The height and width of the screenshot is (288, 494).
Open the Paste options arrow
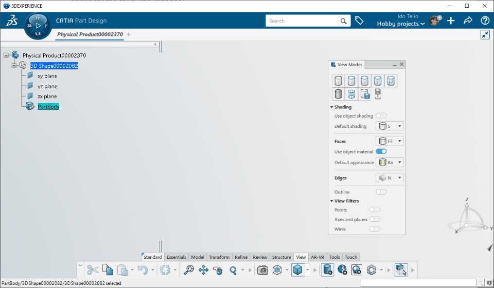pyautogui.click(x=132, y=270)
